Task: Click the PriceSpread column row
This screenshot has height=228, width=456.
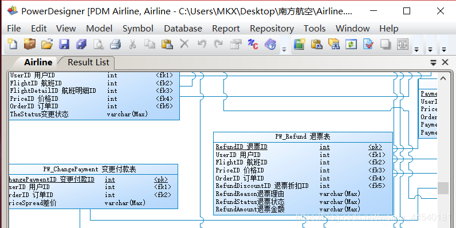Action: [93, 203]
